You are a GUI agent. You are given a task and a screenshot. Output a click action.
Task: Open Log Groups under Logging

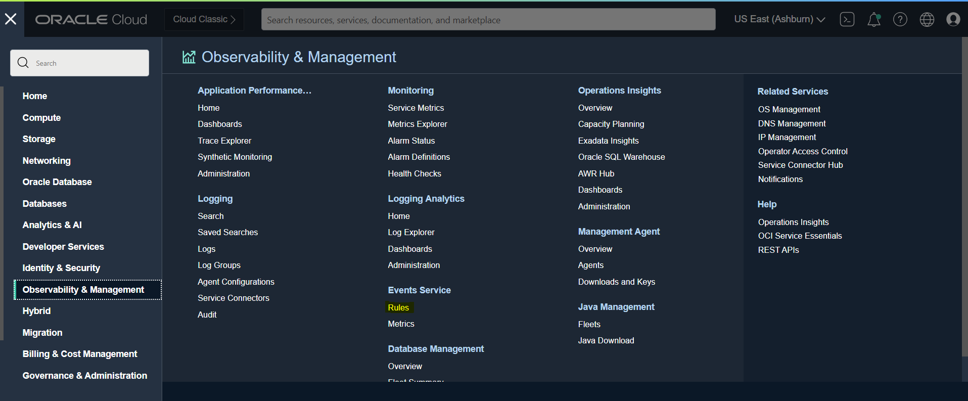[219, 265]
